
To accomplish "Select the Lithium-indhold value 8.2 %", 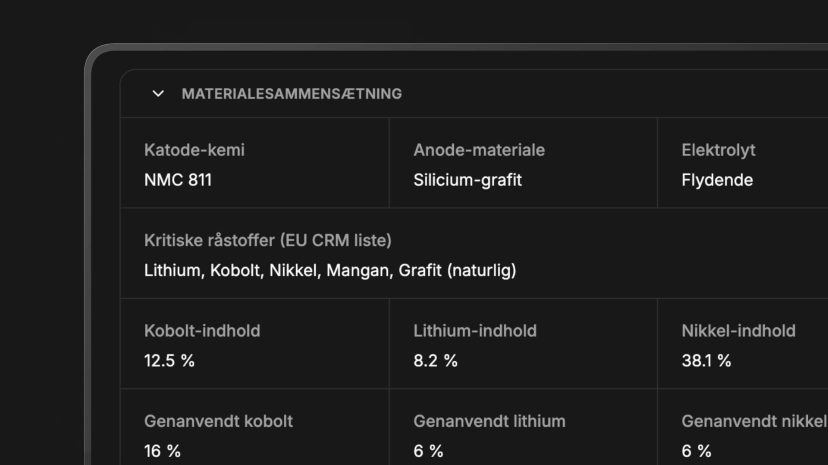I will pyautogui.click(x=435, y=361).
